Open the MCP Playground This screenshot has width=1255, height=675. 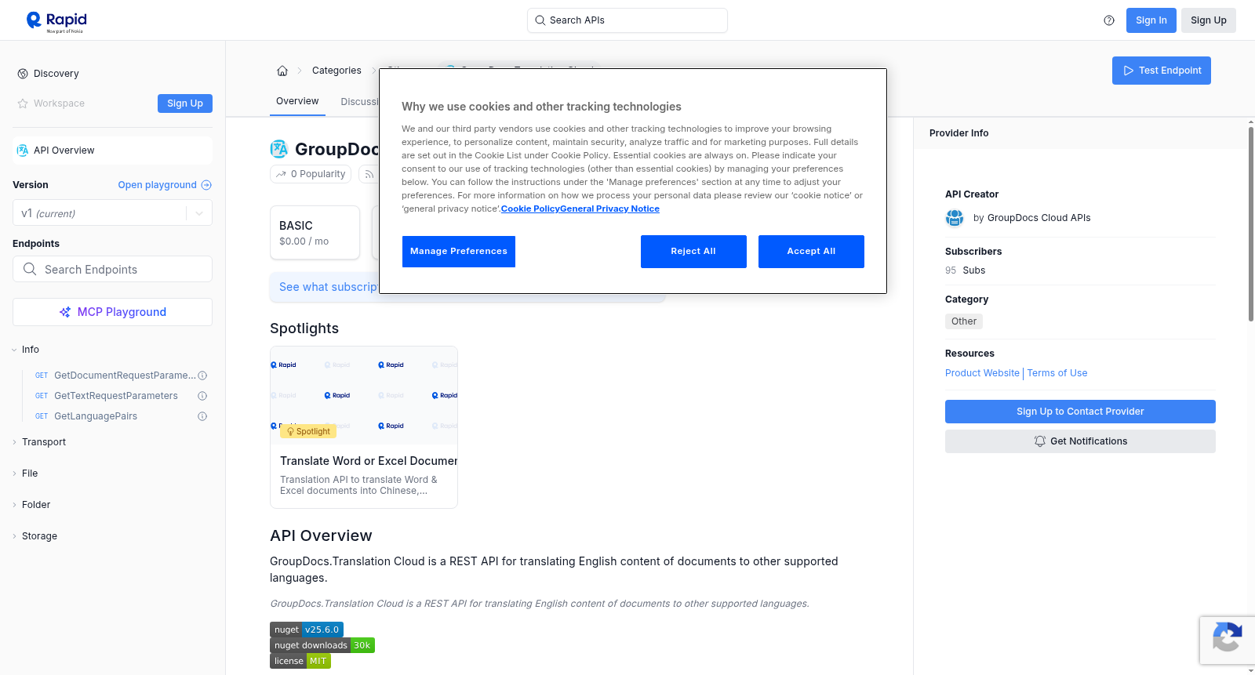pos(112,312)
